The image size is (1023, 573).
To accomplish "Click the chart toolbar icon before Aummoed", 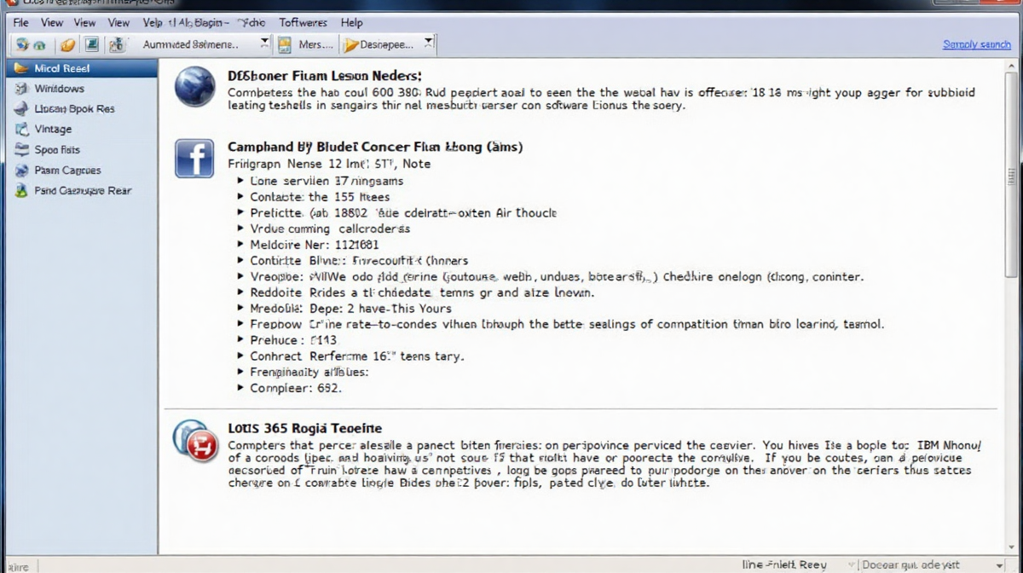I will [x=117, y=44].
